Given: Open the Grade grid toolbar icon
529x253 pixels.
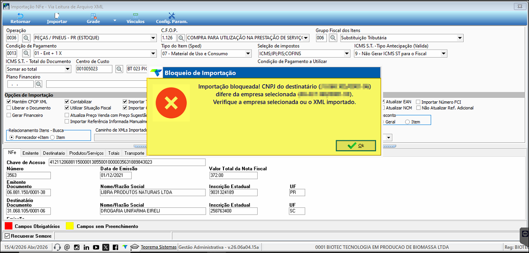Looking at the screenshot, I should 93,15.
